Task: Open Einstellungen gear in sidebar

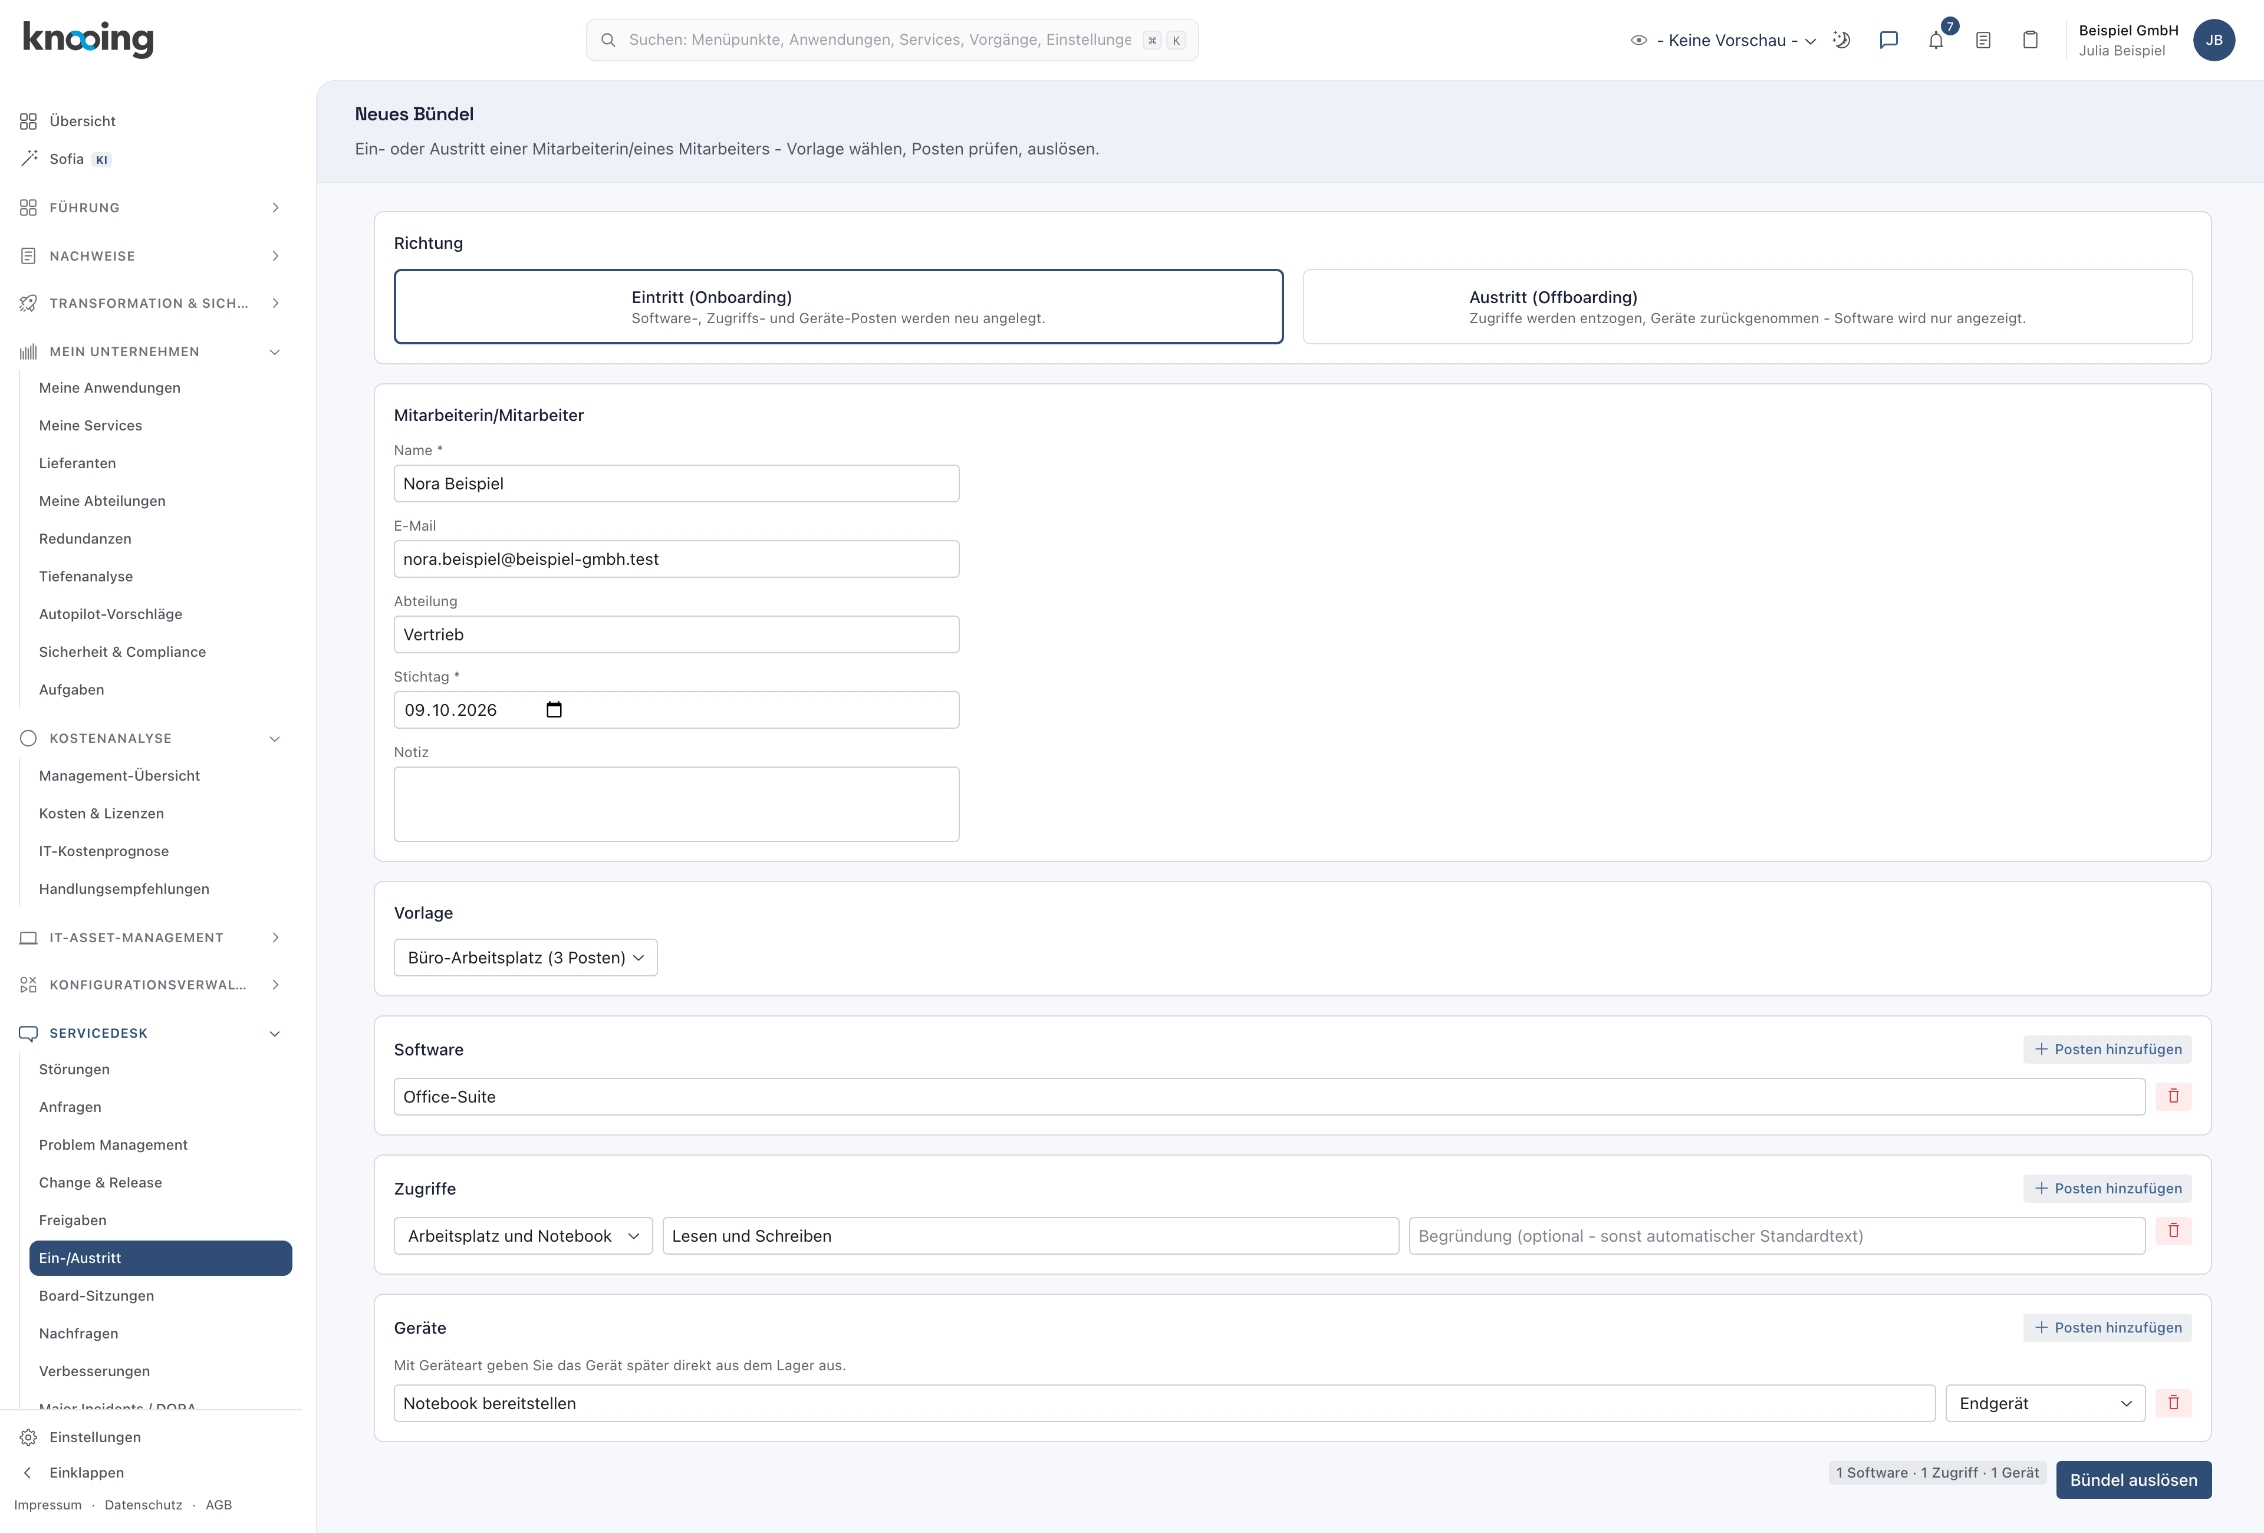Action: pyautogui.click(x=28, y=1437)
